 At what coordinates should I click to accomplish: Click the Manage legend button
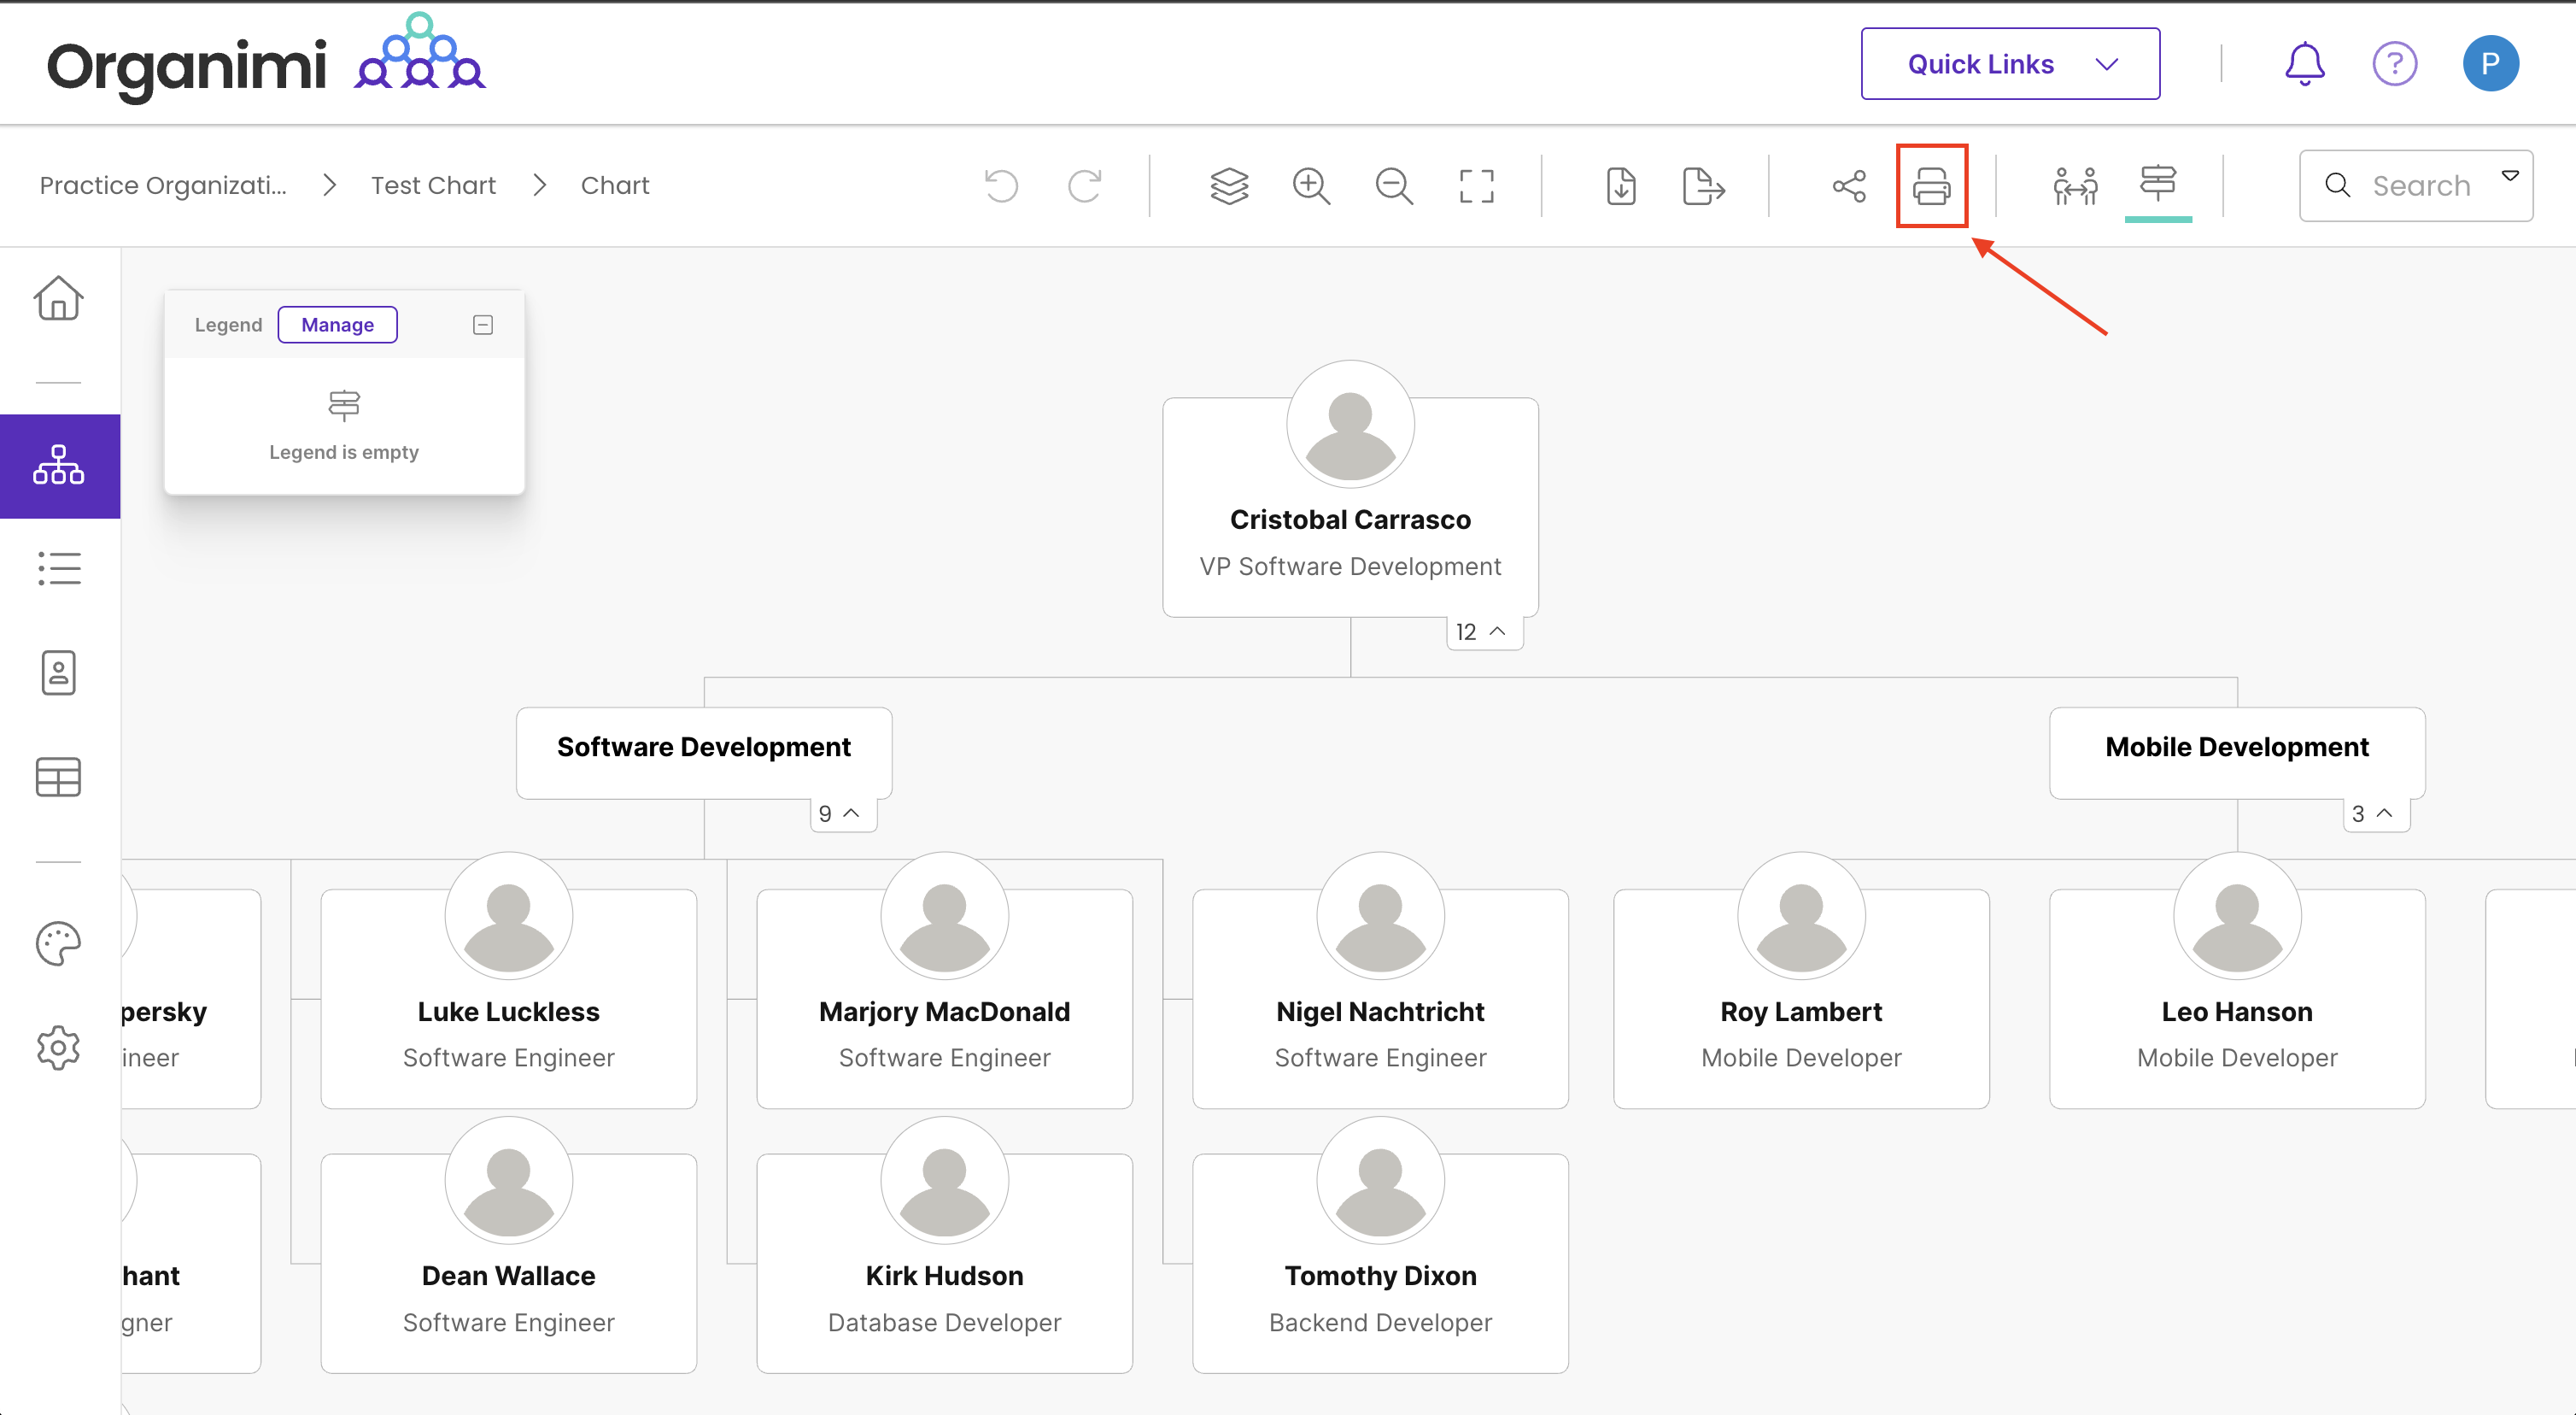(337, 324)
